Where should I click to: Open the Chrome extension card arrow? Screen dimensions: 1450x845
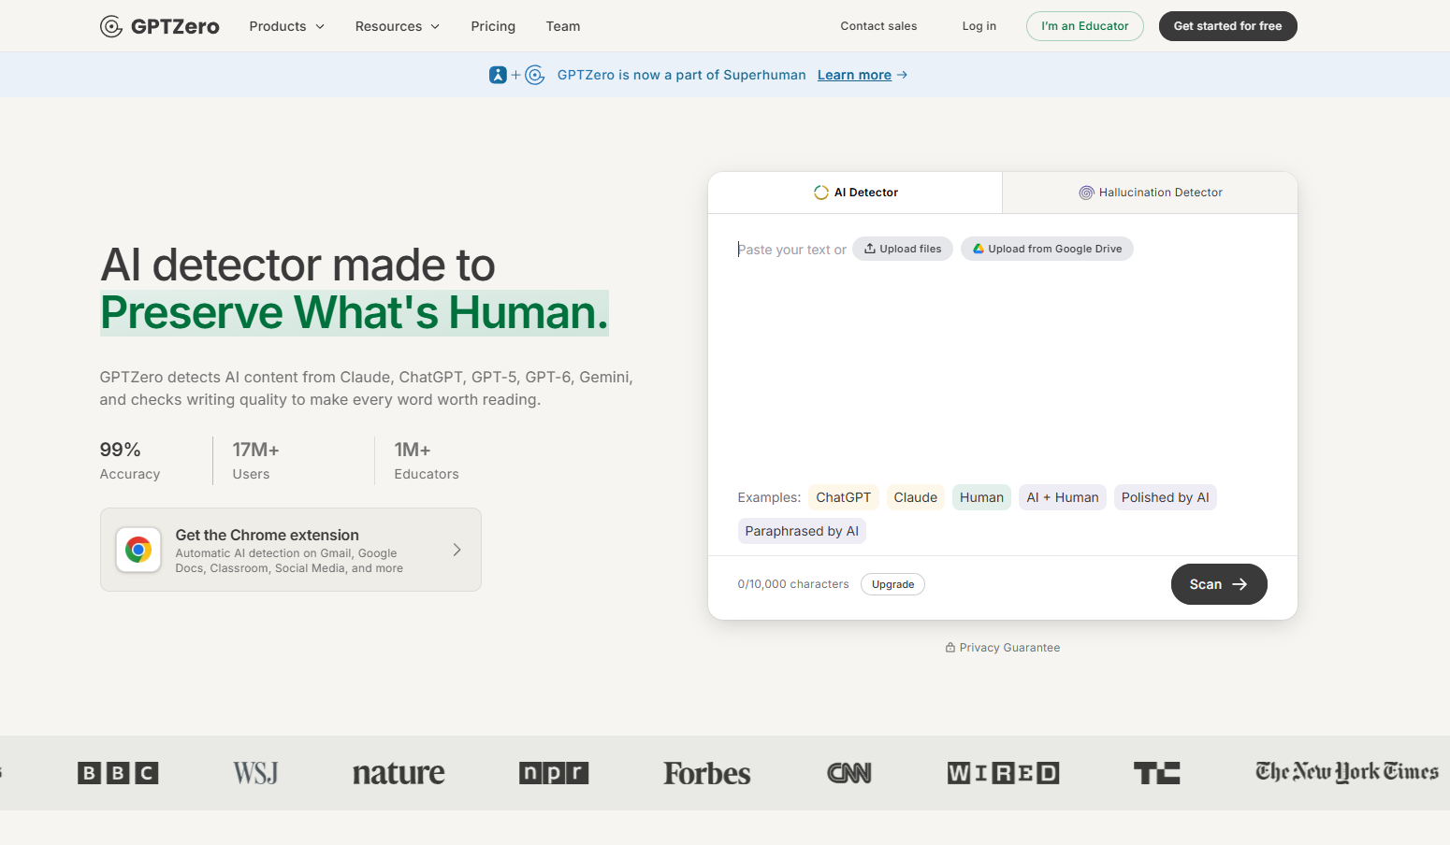pos(457,550)
